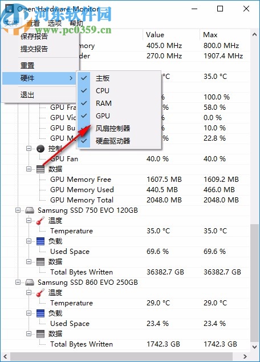
Task: Click the vertical scrollbar thumb
Action: point(254,283)
